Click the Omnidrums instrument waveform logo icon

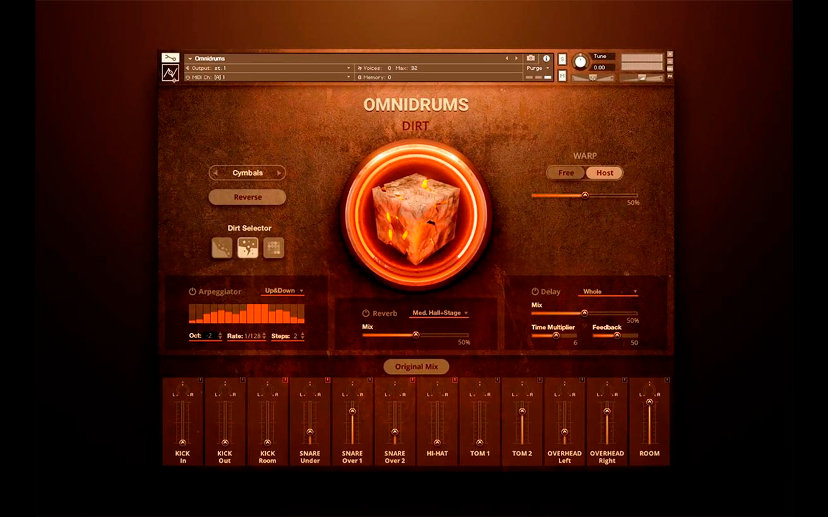click(170, 73)
